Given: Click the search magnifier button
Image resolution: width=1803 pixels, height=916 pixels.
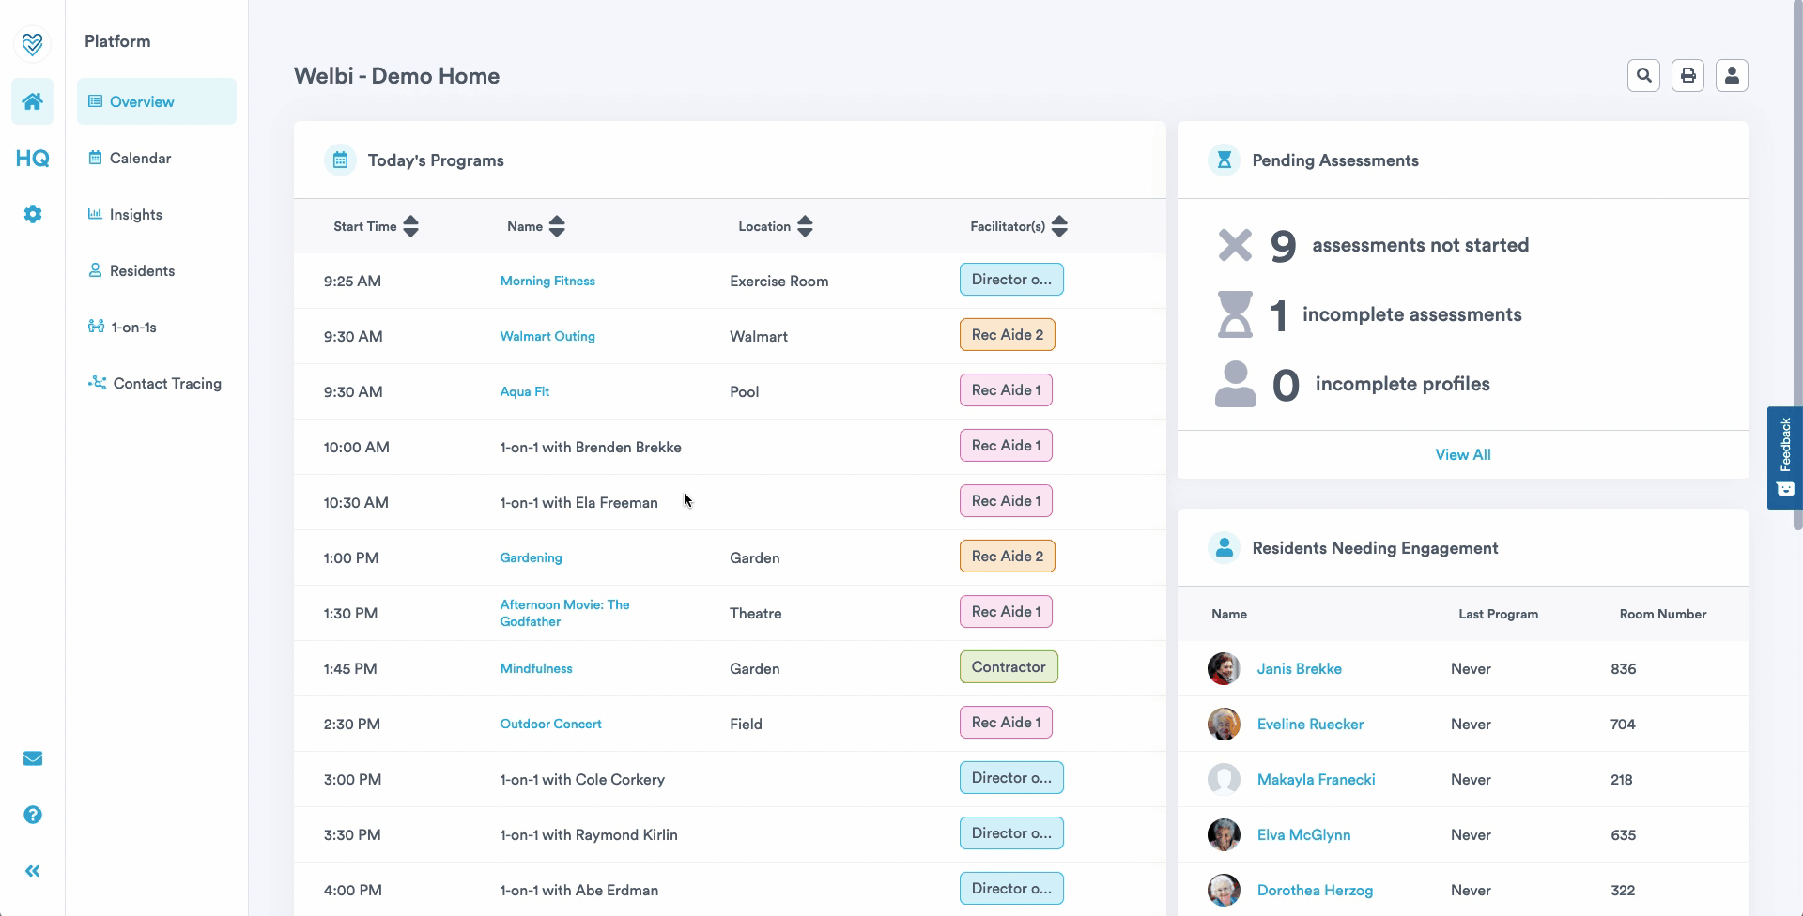Looking at the screenshot, I should pyautogui.click(x=1643, y=75).
